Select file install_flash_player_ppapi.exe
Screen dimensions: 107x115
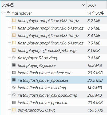pos(43,103)
